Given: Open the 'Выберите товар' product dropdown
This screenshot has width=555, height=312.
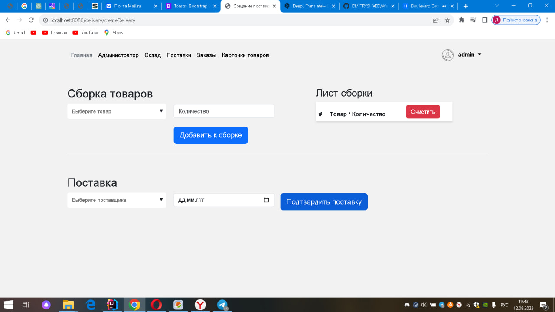Looking at the screenshot, I should 117,111.
